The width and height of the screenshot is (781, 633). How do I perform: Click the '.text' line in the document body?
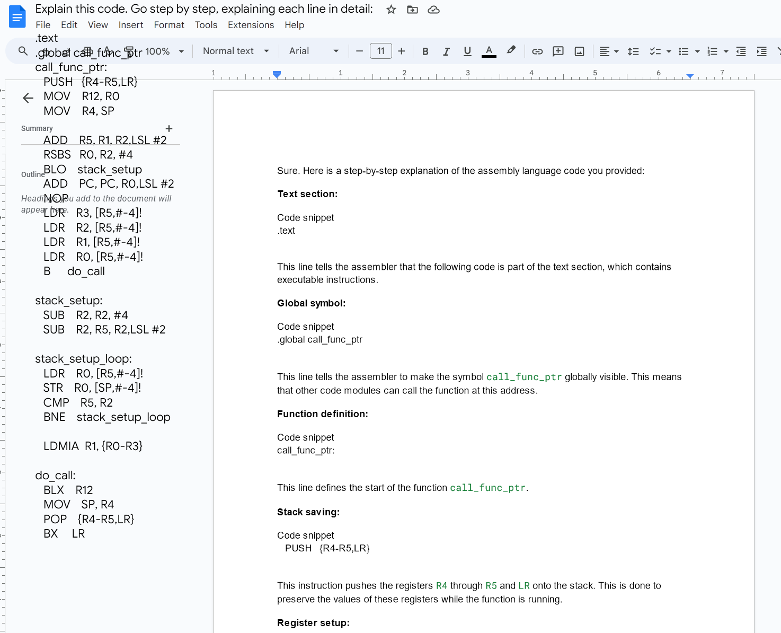pos(286,231)
